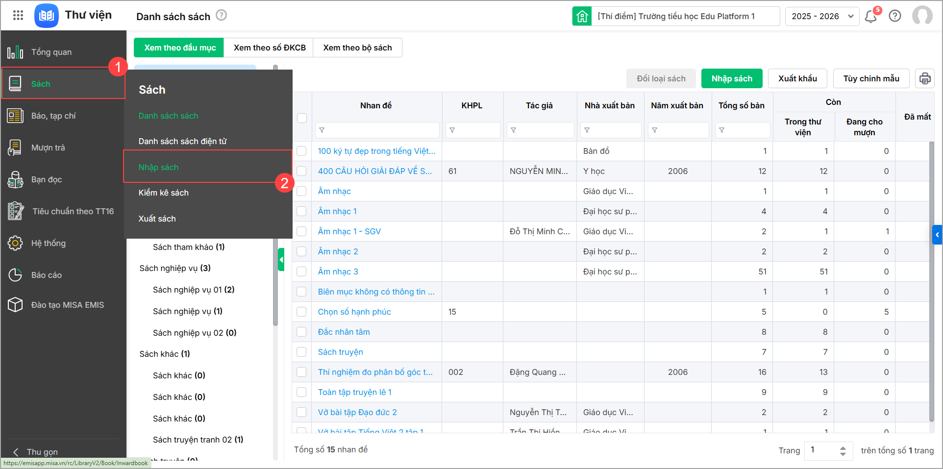Click filter icon in KHPL column

click(x=452, y=130)
